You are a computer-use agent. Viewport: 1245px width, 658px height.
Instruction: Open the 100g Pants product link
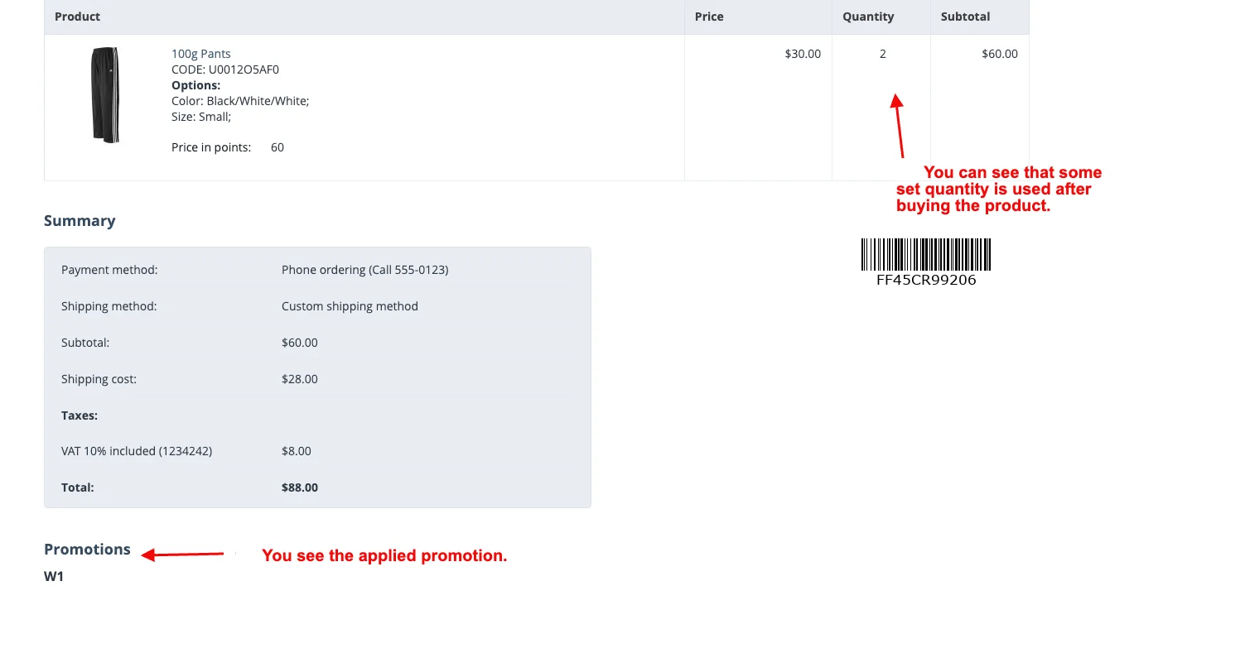201,54
